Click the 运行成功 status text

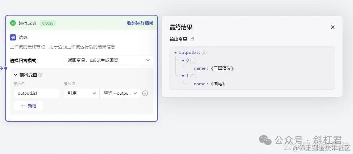tap(28, 23)
